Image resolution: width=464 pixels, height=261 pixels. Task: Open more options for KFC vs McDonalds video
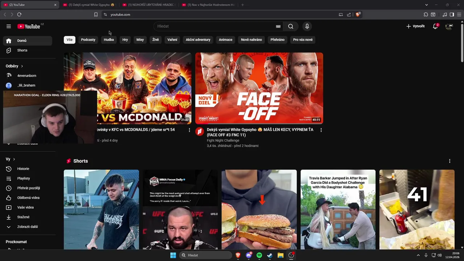click(189, 130)
